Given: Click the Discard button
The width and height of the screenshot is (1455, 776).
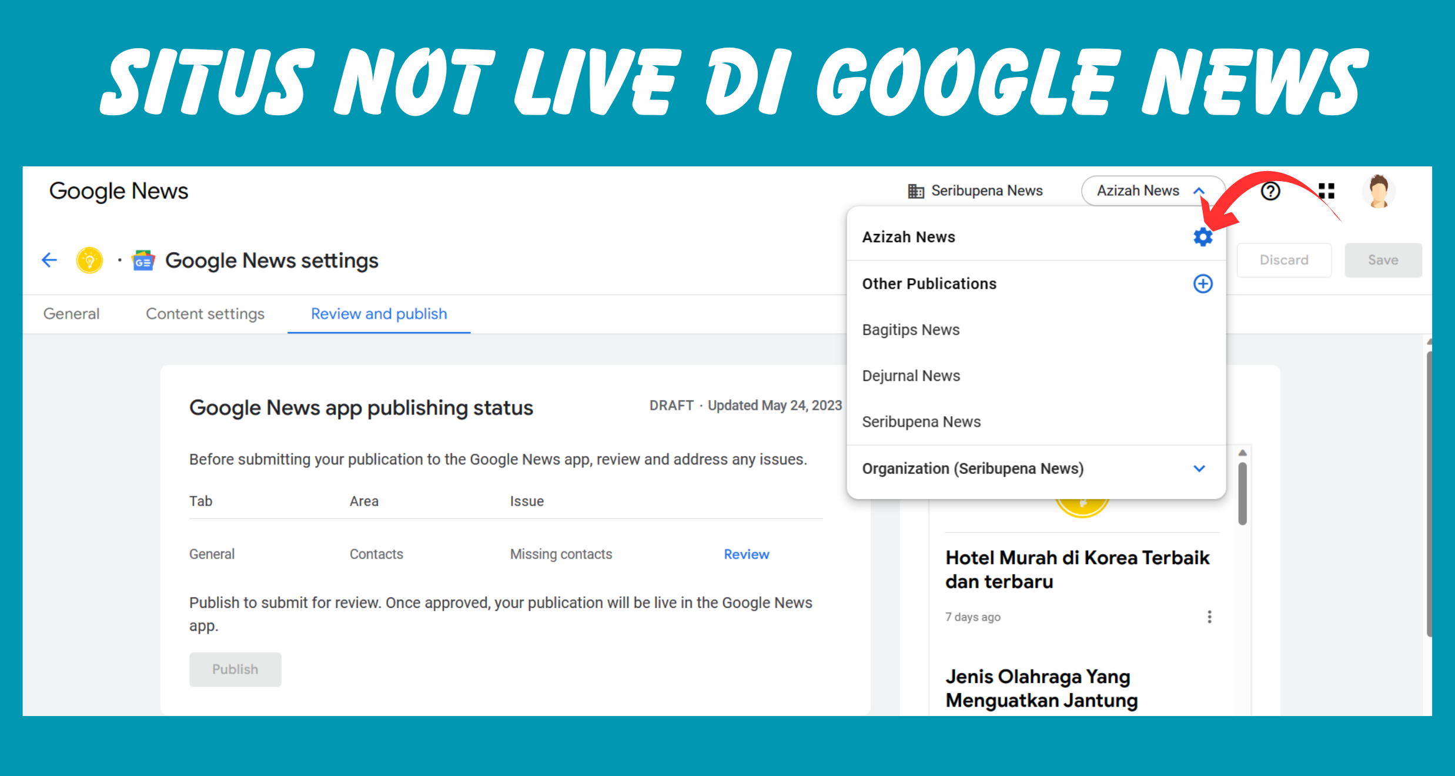Looking at the screenshot, I should (1284, 260).
